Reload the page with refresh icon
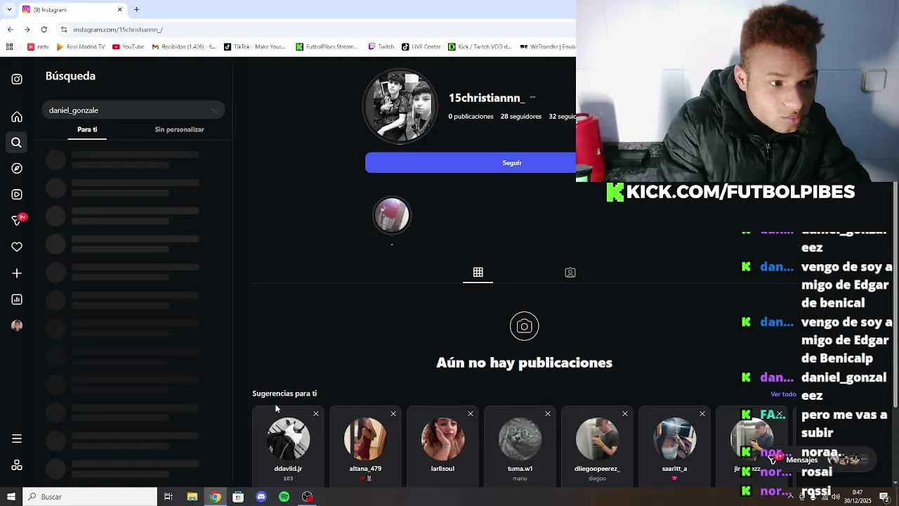The height and width of the screenshot is (506, 899). point(44,30)
